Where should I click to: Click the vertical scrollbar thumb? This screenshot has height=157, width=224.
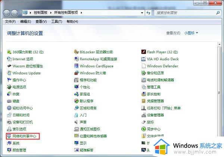pyautogui.click(x=220, y=93)
